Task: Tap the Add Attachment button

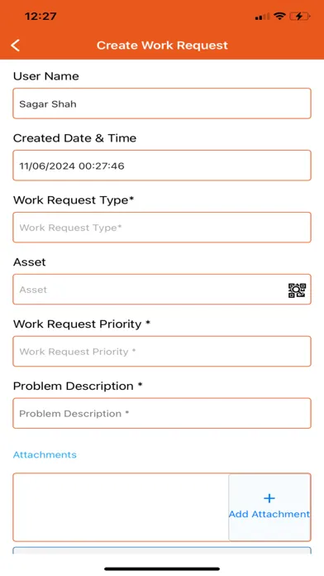Action: [269, 507]
